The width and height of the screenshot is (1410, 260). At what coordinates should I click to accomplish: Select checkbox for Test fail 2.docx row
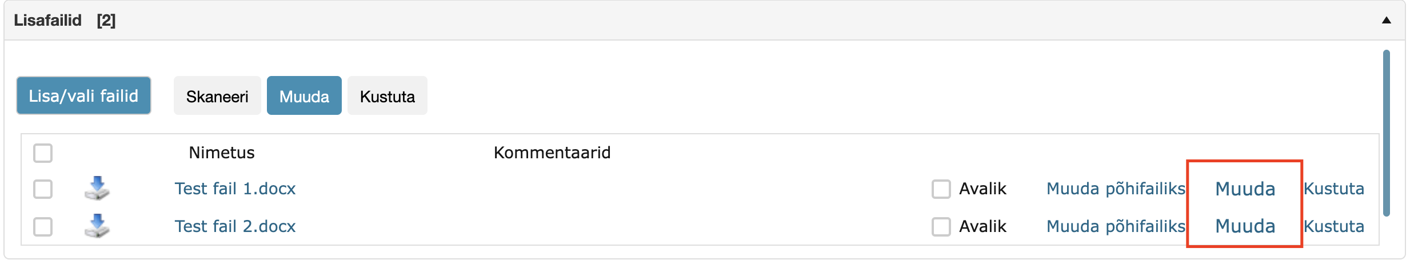pos(43,227)
